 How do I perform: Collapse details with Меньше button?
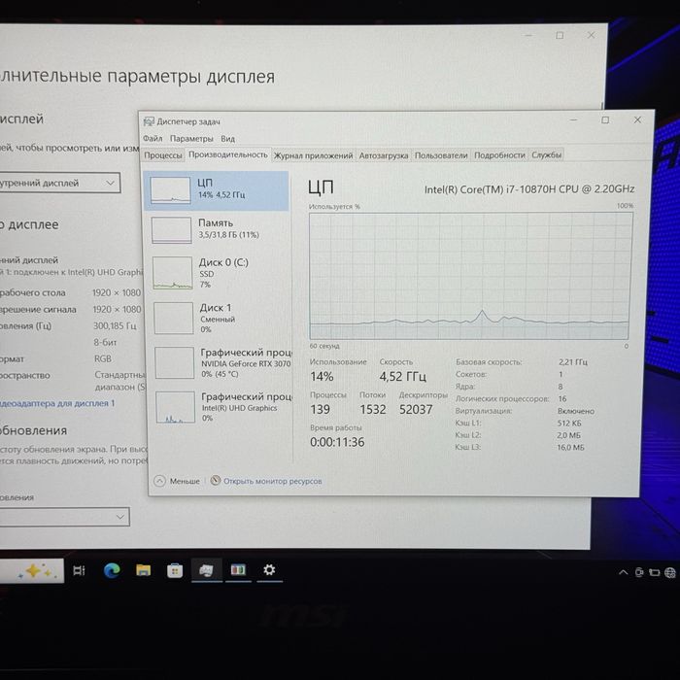177,481
